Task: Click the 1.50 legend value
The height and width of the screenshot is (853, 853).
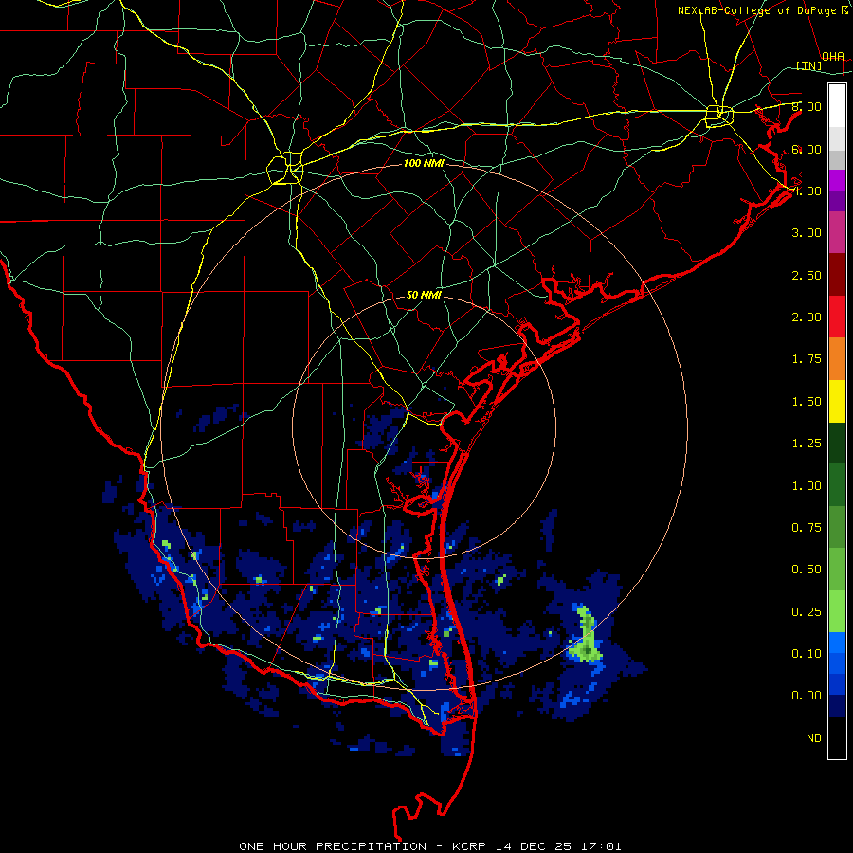Action: pos(807,402)
